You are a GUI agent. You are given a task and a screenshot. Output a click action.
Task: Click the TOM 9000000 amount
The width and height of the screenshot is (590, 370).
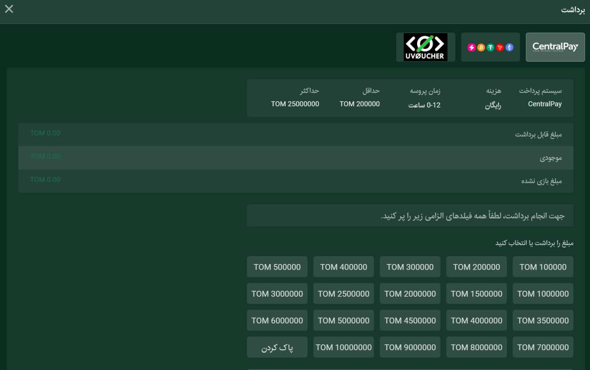click(410, 347)
